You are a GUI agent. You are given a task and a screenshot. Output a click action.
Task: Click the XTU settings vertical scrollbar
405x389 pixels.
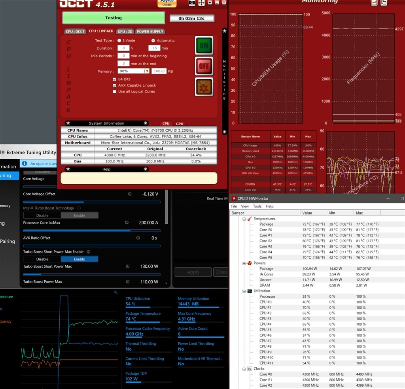167,206
